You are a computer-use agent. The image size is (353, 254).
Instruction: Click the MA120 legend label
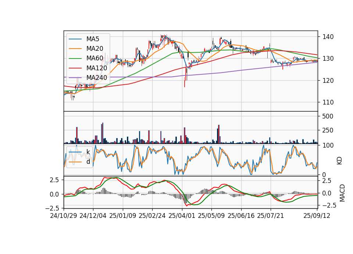point(97,68)
